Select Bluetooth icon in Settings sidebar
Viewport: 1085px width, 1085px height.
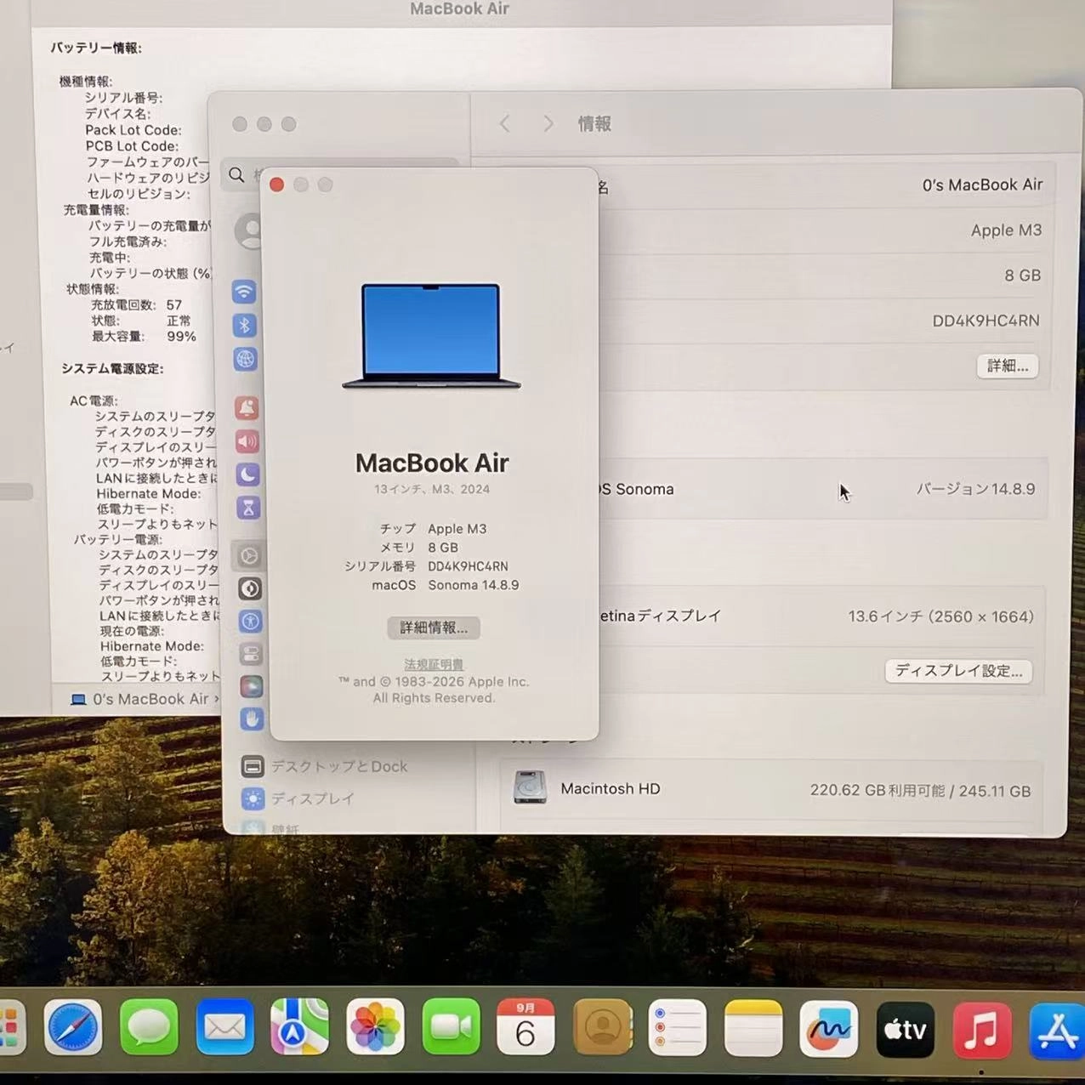[245, 325]
